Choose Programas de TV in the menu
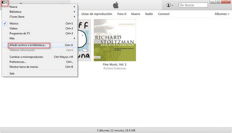The height and width of the screenshot is (133, 232). [40, 33]
